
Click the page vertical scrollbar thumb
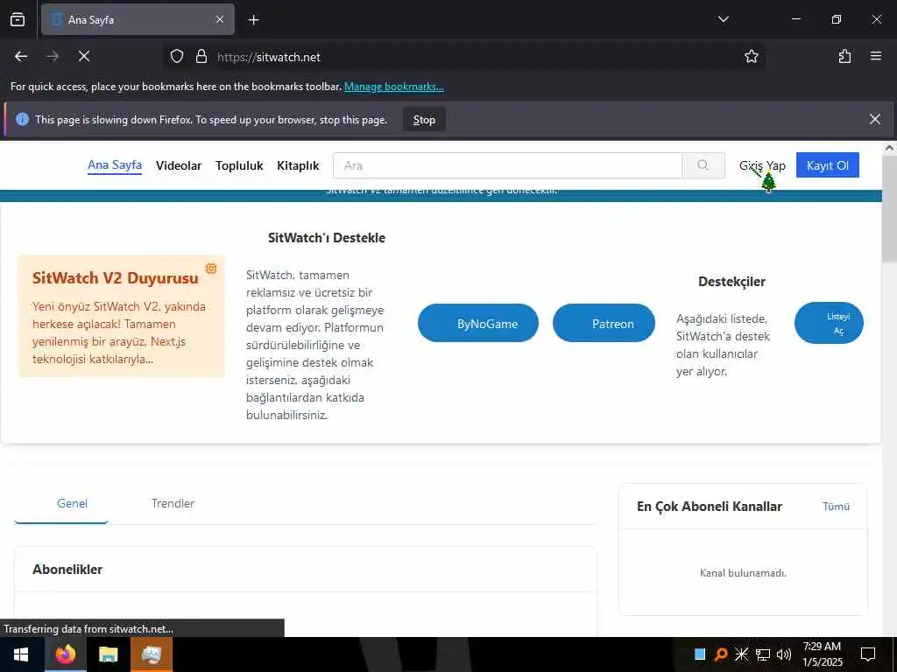(889, 208)
